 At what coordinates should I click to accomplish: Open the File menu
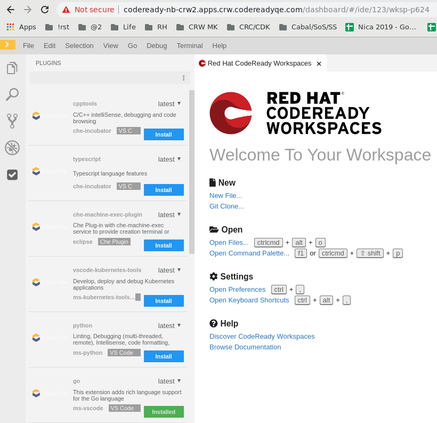tap(28, 45)
